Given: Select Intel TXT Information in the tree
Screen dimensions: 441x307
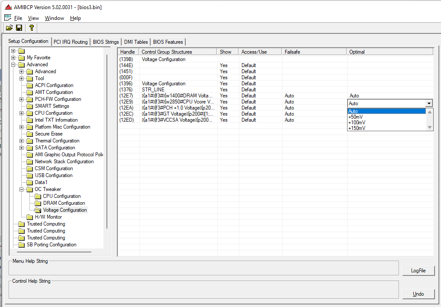Looking at the screenshot, I should 56,120.
